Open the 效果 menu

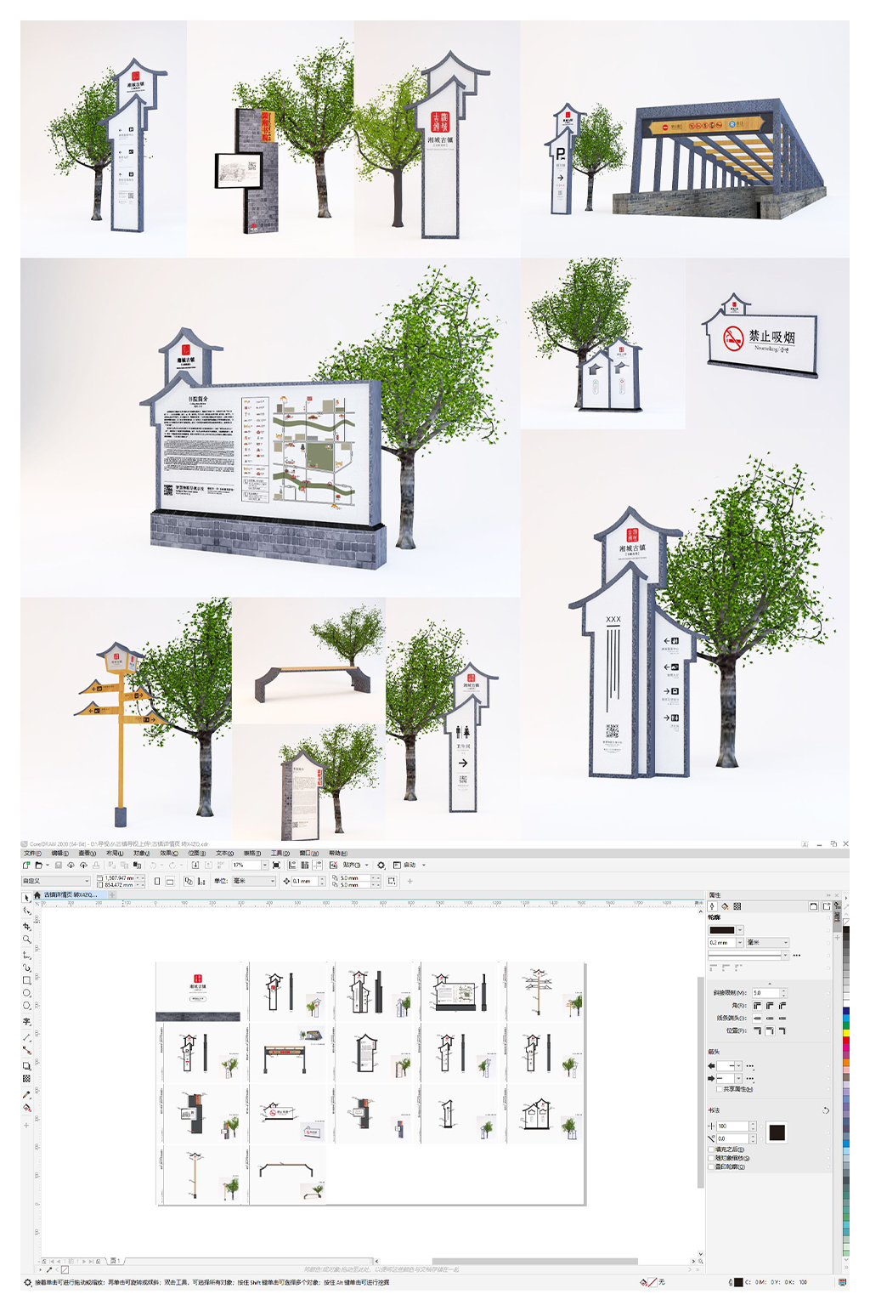[x=168, y=853]
